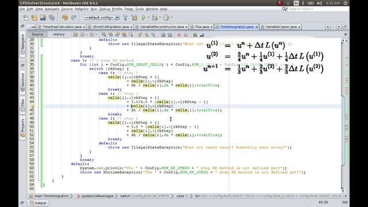Click the Find Previous Occurrence icon
This screenshot has height=207, width=368.
(110, 34)
